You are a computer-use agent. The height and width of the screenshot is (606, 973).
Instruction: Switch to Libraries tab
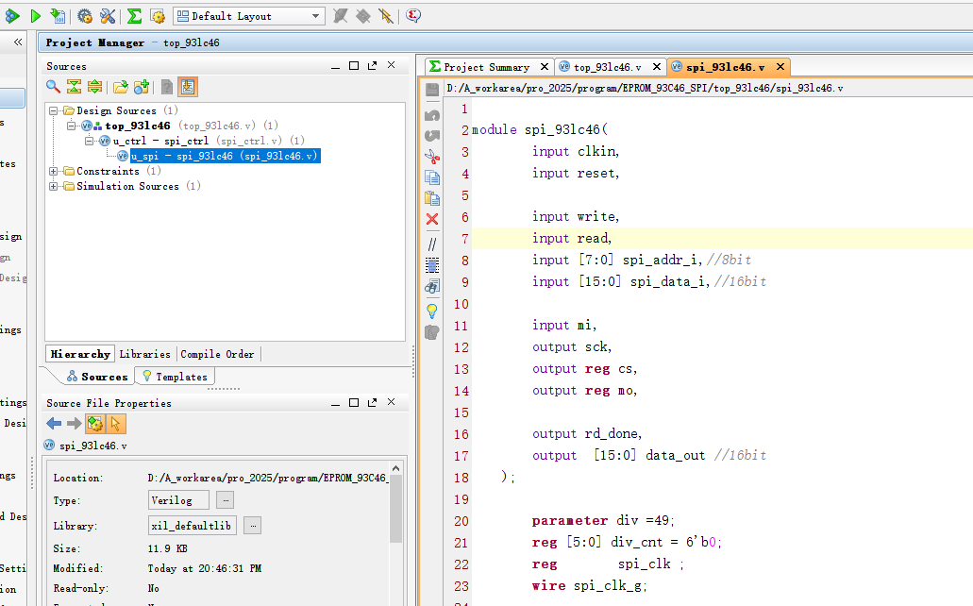click(x=144, y=354)
